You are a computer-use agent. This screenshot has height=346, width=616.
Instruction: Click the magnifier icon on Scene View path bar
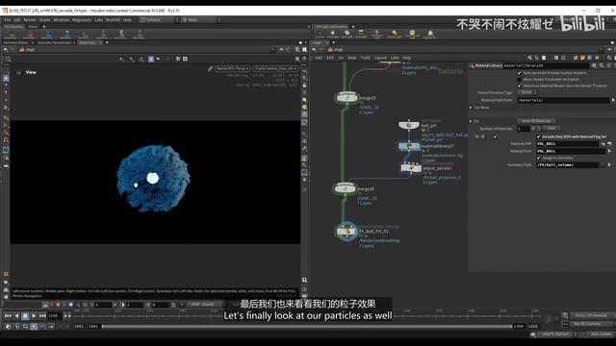click(297, 50)
